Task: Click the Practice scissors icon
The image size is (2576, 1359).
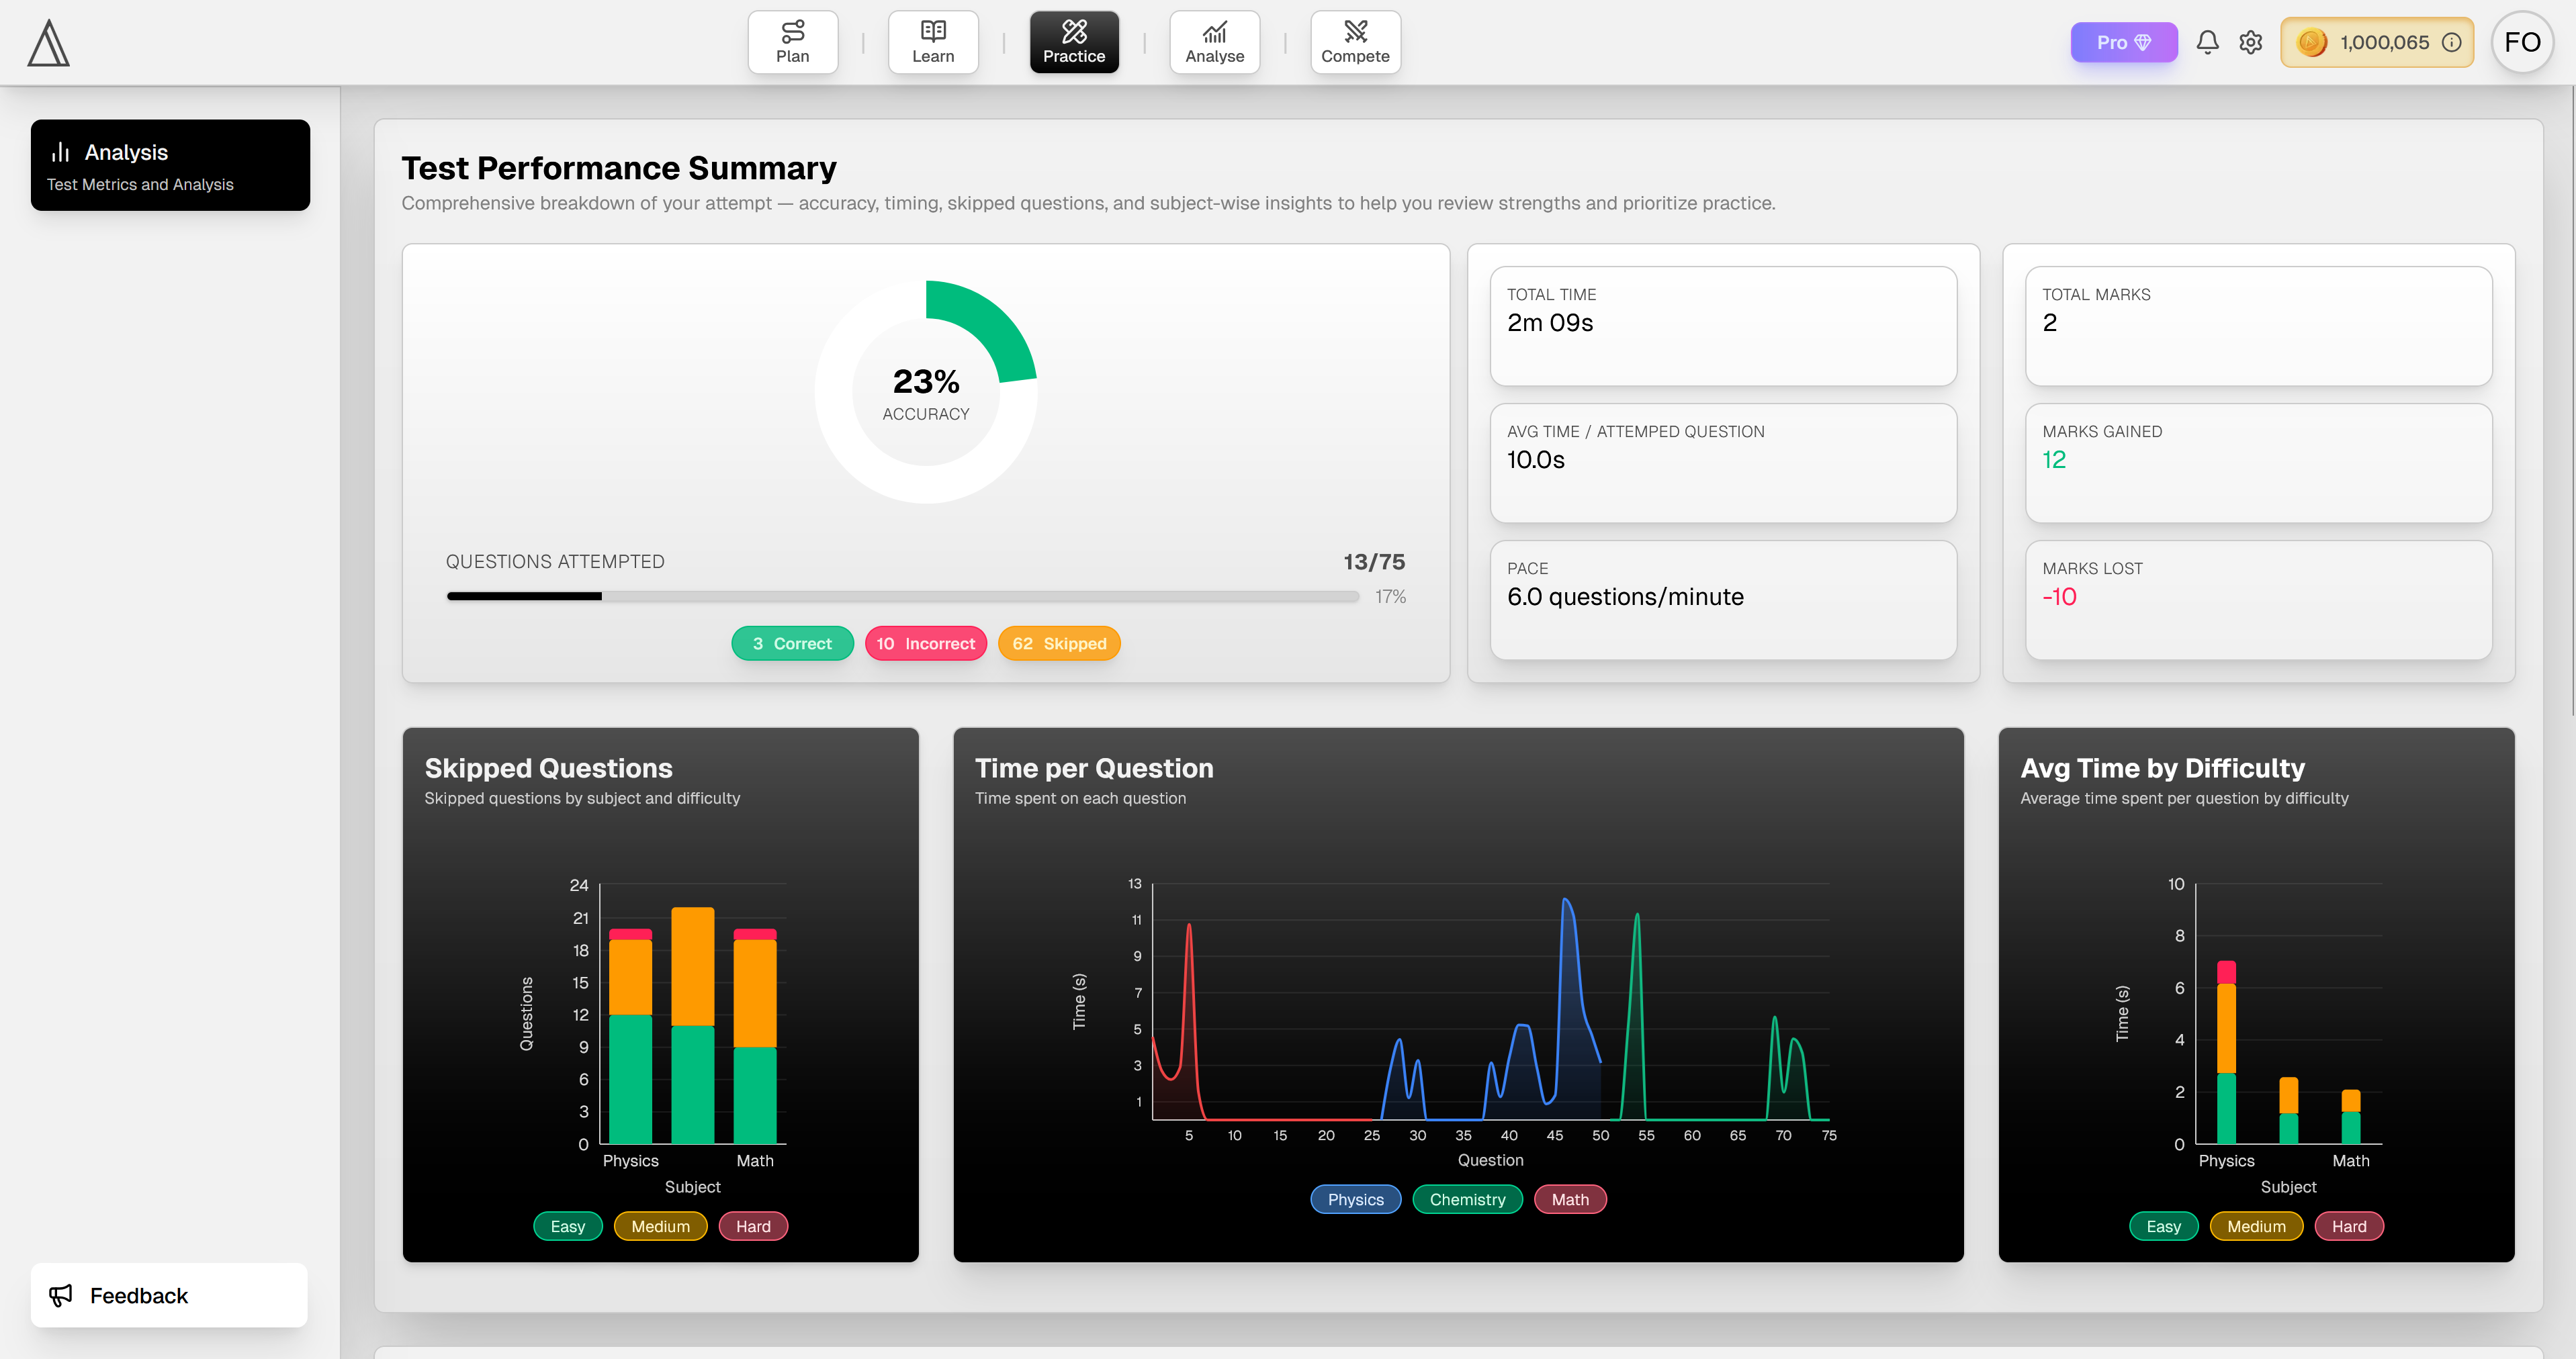Action: [x=1073, y=31]
